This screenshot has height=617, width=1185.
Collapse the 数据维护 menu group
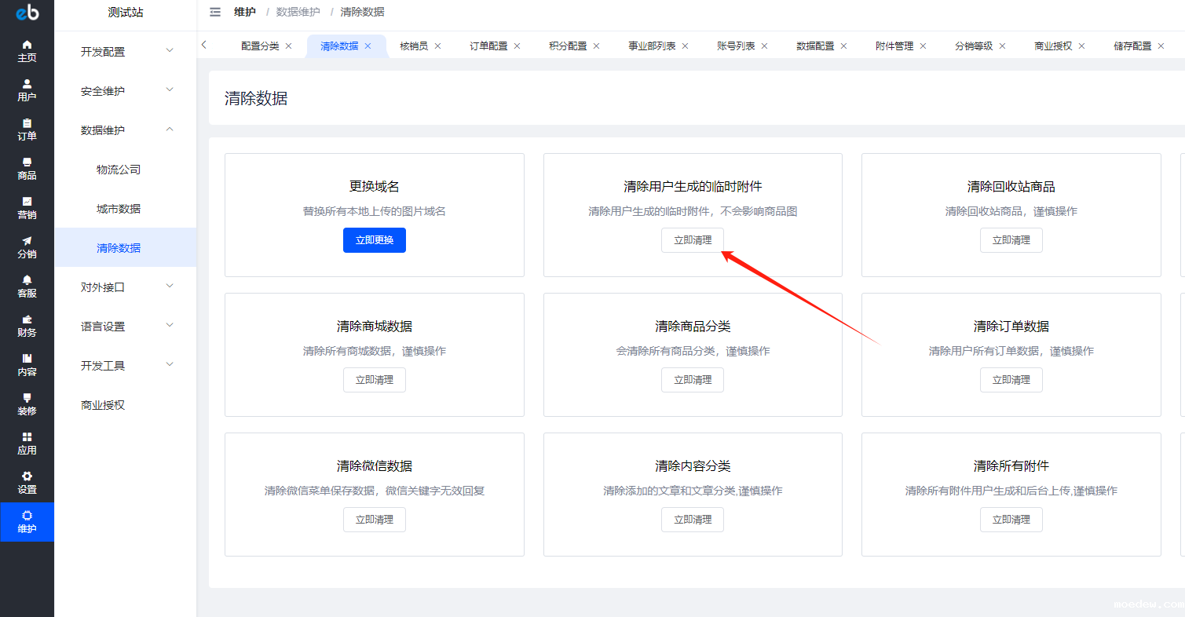126,130
